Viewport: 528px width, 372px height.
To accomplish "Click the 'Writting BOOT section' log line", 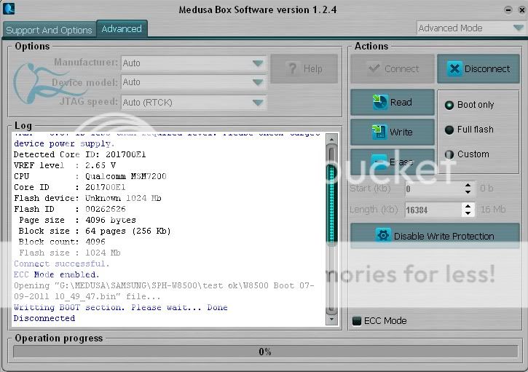I will (121, 307).
